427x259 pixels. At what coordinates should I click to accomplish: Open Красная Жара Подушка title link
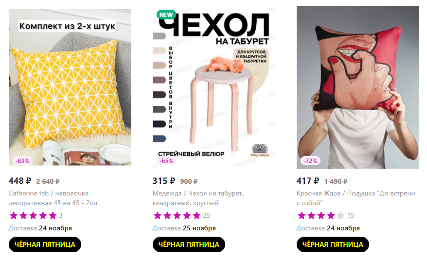pyautogui.click(x=356, y=198)
